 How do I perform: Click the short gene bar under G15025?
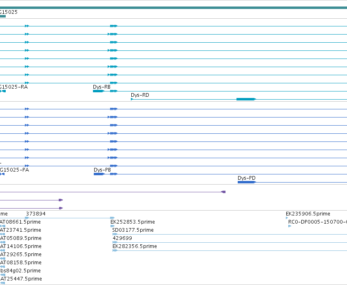click(x=3, y=16)
